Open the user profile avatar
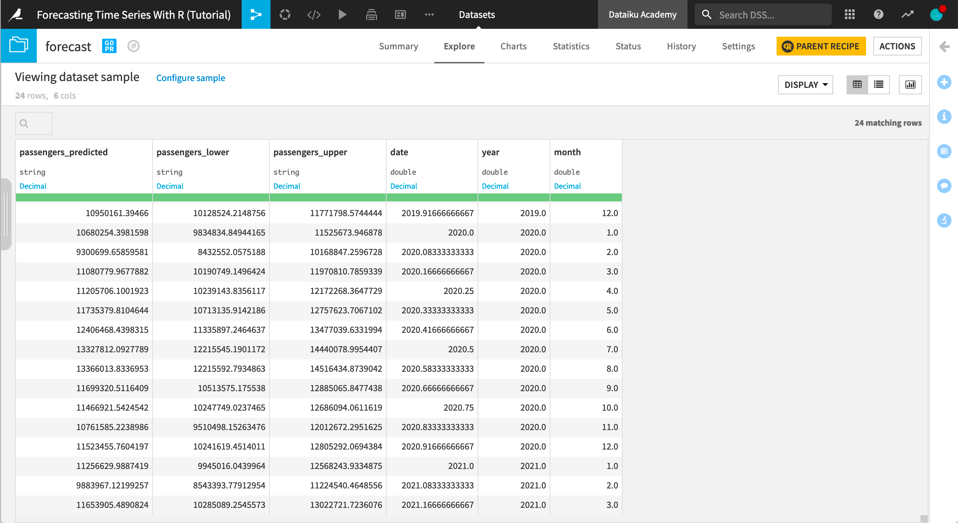The width and height of the screenshot is (958, 523). [936, 14]
